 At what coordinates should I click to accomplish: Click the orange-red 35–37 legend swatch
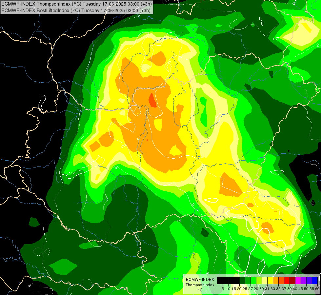281,280
